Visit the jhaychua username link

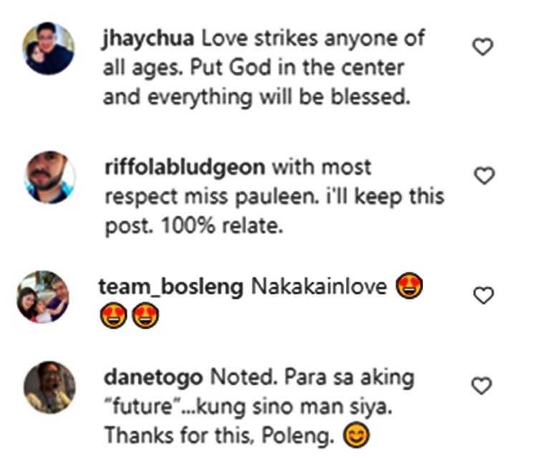(148, 39)
